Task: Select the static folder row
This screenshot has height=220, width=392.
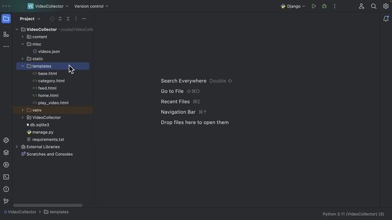Action: click(53, 59)
